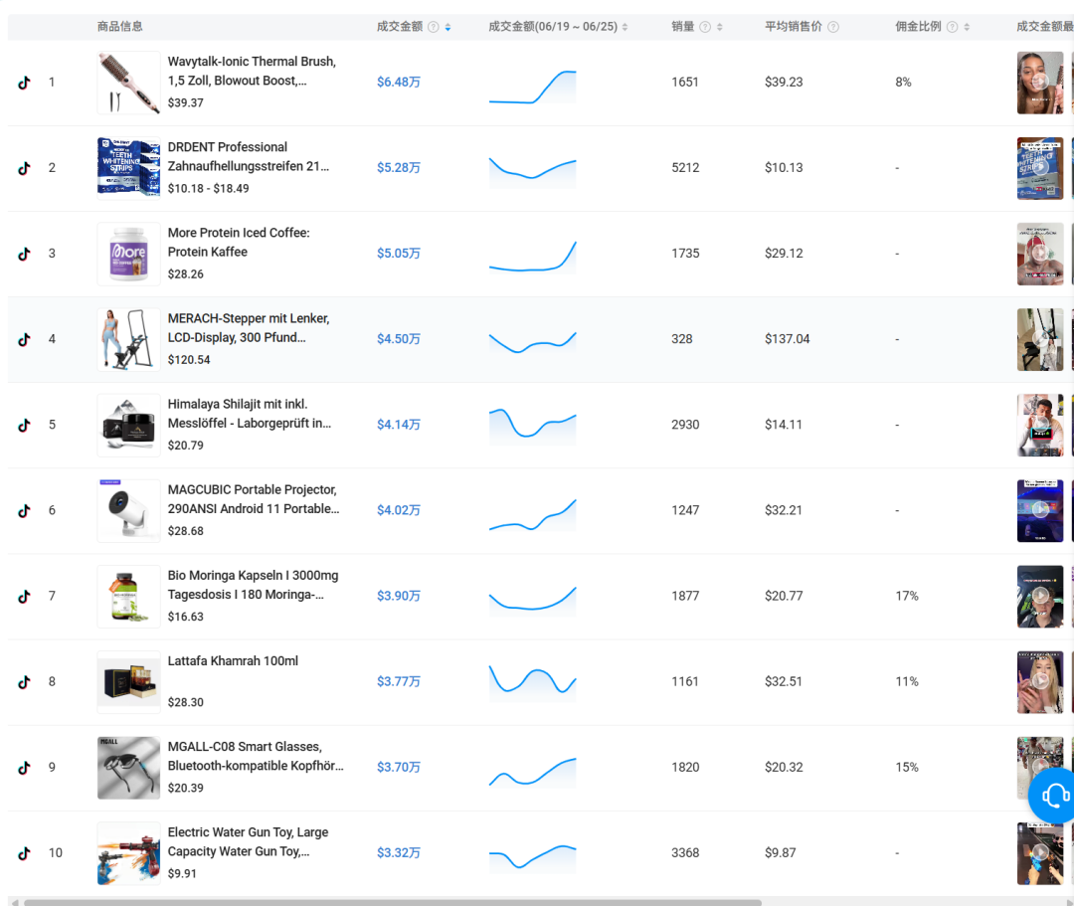Click $5.28万 sales amount for DRDENT
Image resolution: width=1074 pixels, height=906 pixels.
pyautogui.click(x=399, y=168)
